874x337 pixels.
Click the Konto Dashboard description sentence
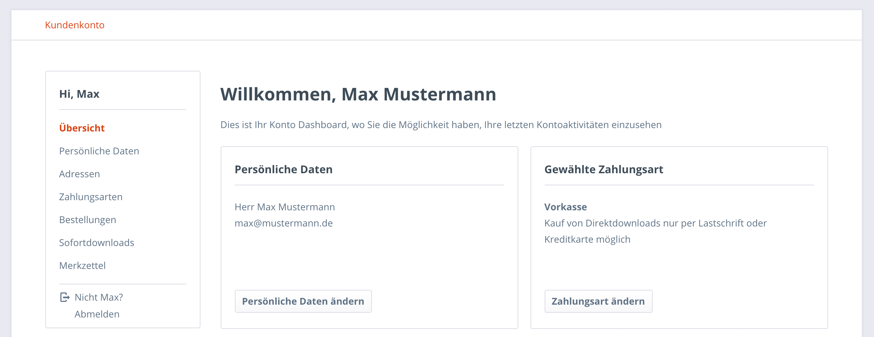(x=441, y=125)
